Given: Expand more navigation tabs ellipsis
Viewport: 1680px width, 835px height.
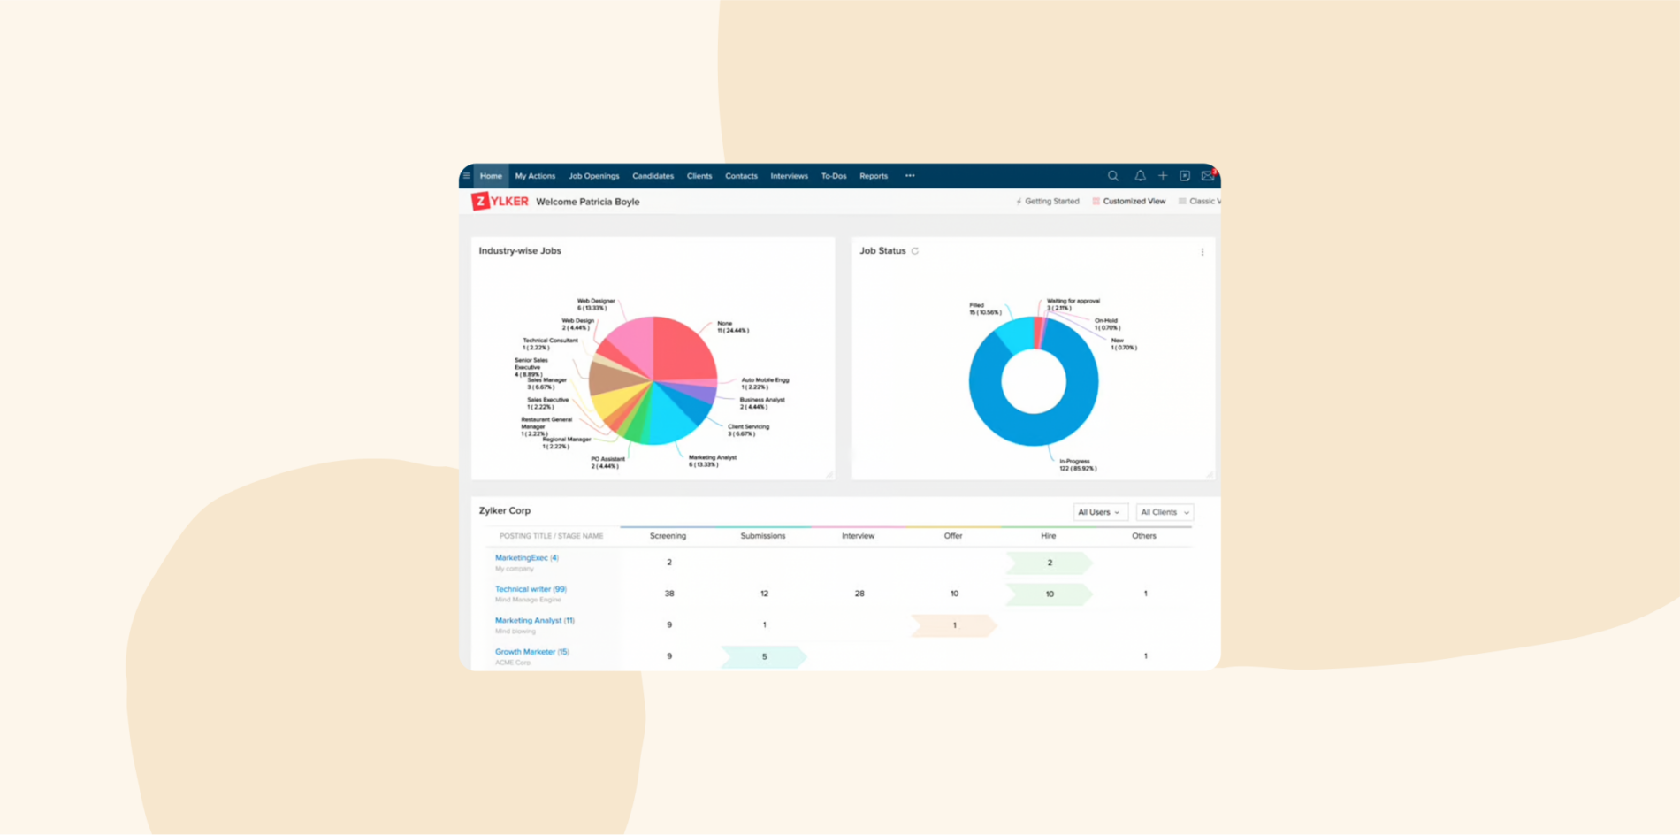Looking at the screenshot, I should (x=910, y=176).
